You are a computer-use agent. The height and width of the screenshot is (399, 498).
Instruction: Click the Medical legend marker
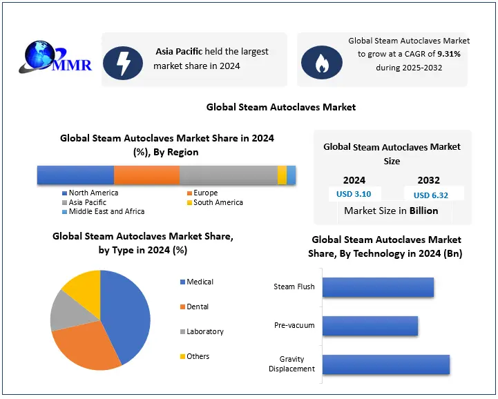[x=182, y=282]
